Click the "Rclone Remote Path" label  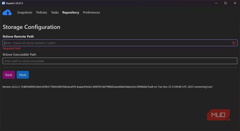[x=18, y=36]
